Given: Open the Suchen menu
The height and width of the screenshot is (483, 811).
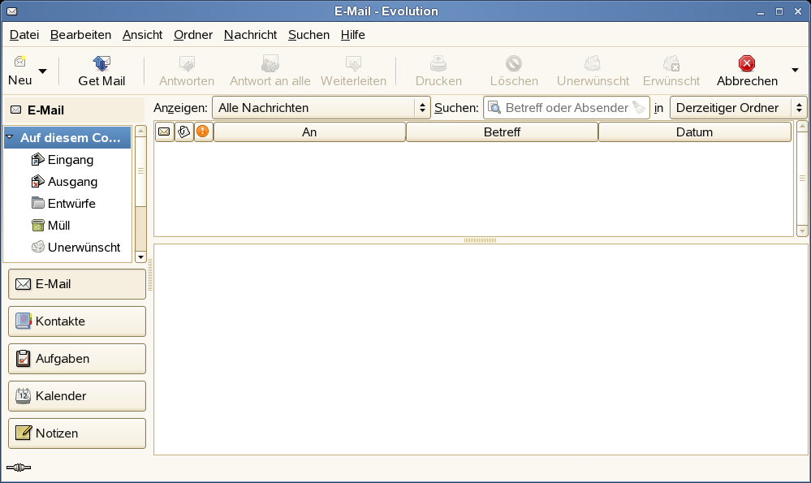Looking at the screenshot, I should [x=308, y=35].
